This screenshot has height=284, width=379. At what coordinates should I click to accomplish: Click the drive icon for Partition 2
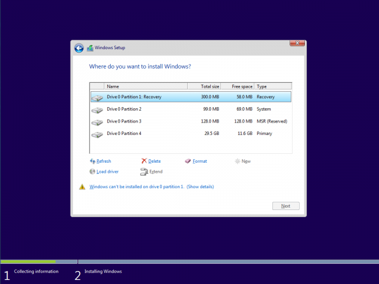(x=97, y=109)
